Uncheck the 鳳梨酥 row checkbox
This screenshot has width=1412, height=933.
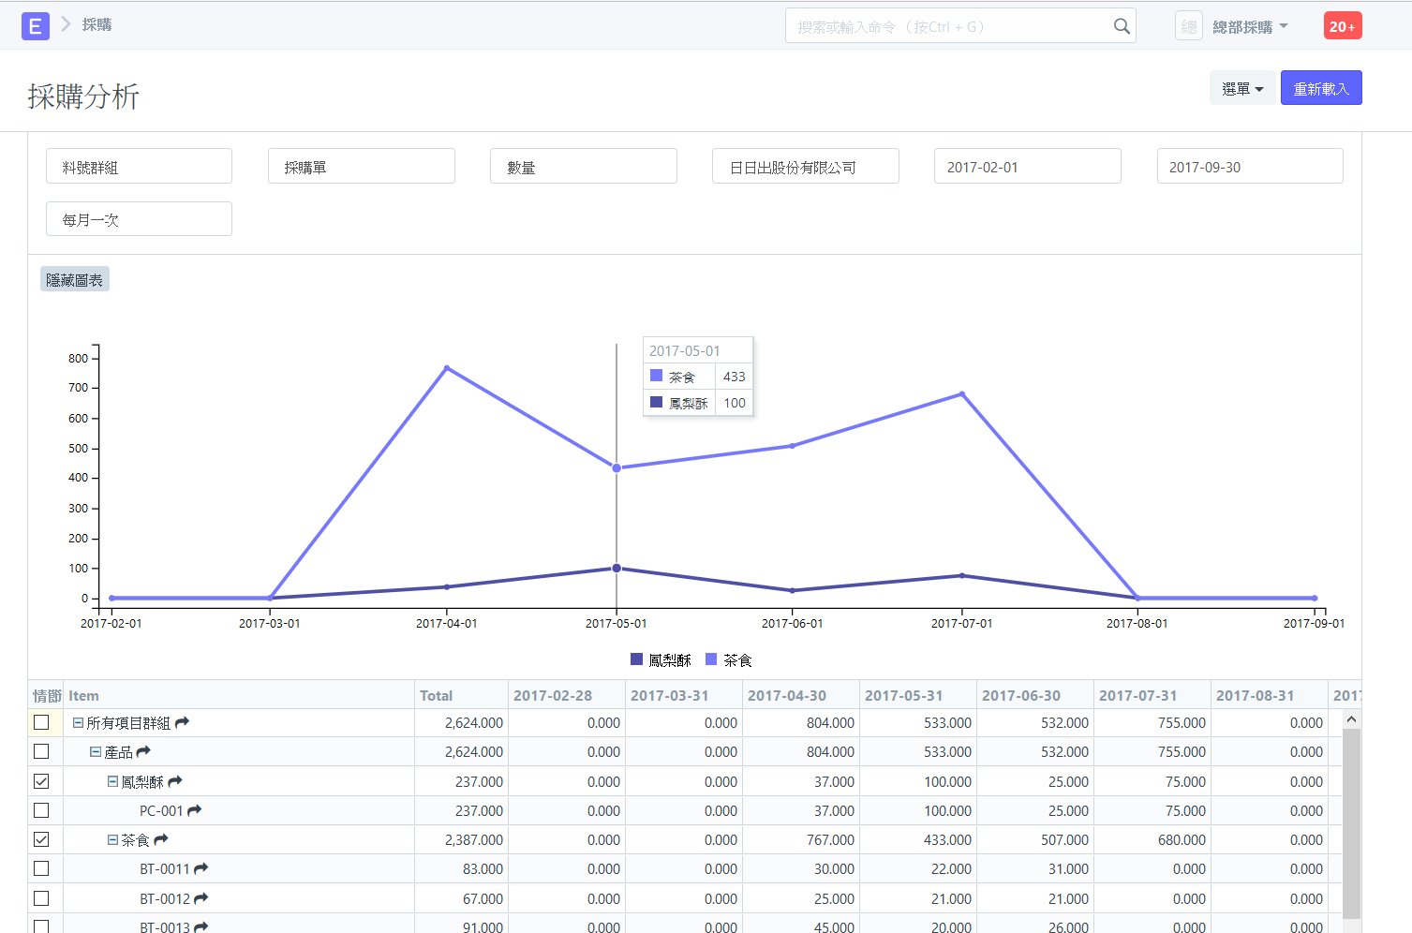click(41, 781)
